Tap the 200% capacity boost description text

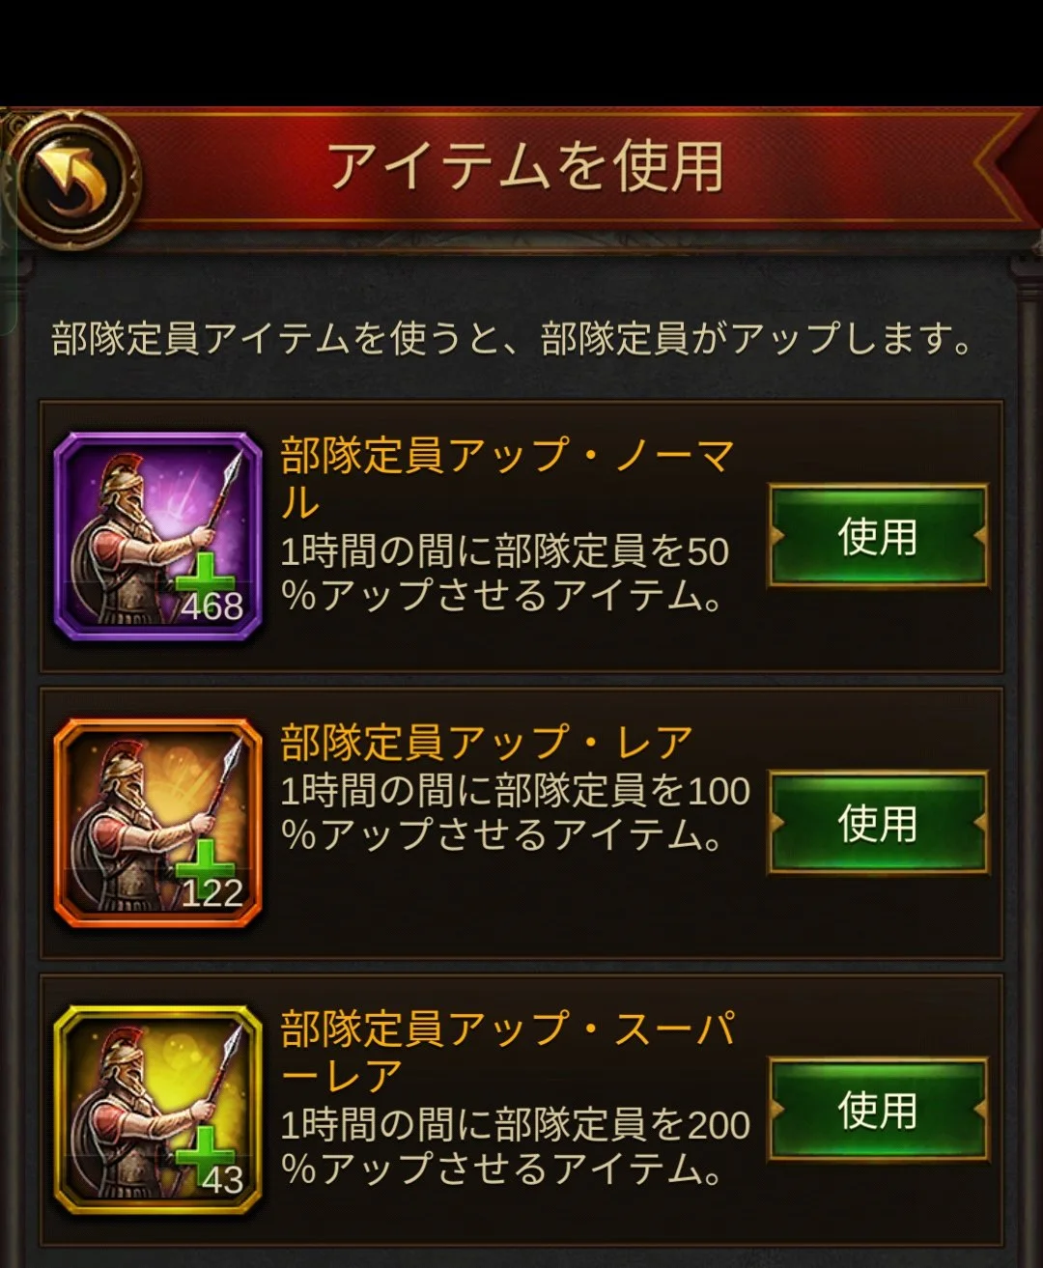point(515,1146)
